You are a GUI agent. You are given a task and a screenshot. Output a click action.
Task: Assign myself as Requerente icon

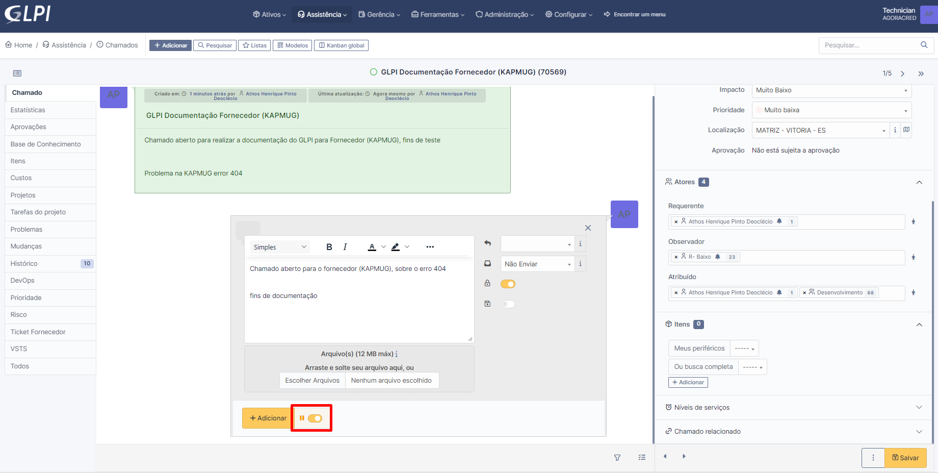click(913, 221)
